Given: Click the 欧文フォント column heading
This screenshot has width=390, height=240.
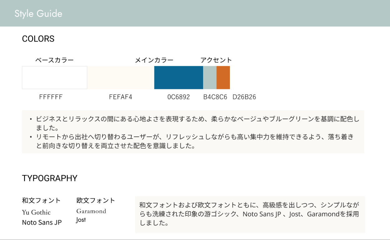Looking at the screenshot, I should [x=96, y=200].
